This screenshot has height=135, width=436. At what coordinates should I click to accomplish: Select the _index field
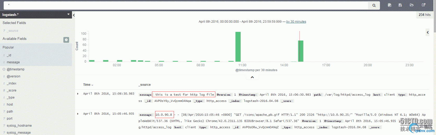click(x=12, y=83)
